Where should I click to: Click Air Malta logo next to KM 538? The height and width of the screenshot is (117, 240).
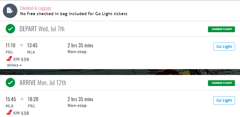(9, 113)
